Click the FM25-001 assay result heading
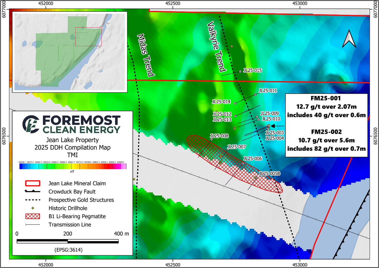The height and width of the screenshot is (268, 379). click(326, 98)
